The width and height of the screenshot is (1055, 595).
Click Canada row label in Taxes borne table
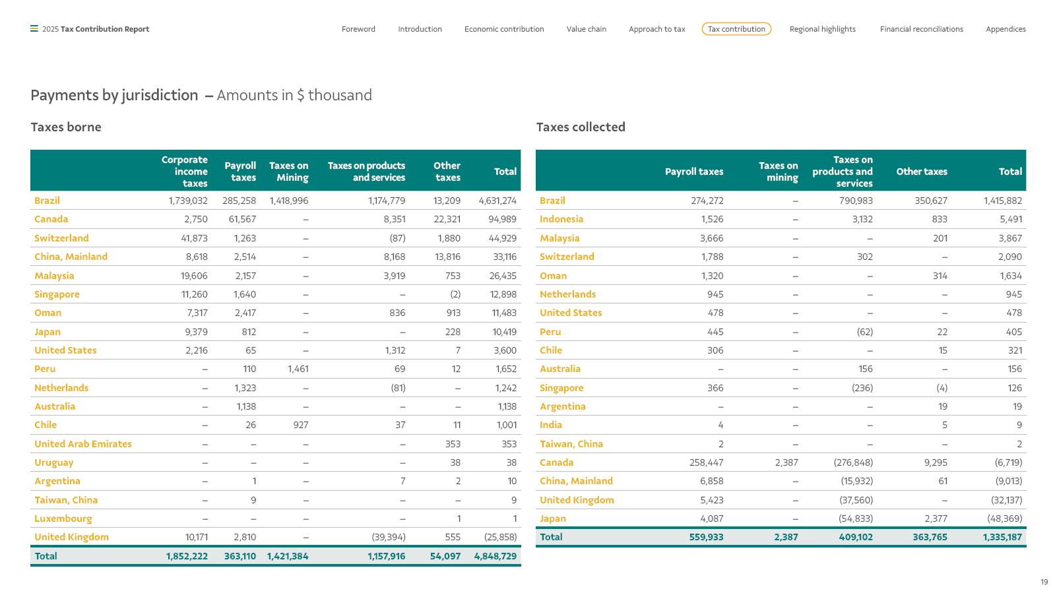(x=51, y=219)
